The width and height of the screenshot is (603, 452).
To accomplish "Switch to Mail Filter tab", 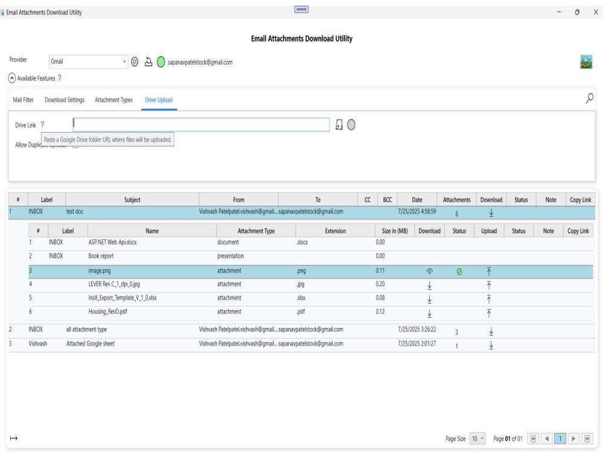I will tap(23, 100).
